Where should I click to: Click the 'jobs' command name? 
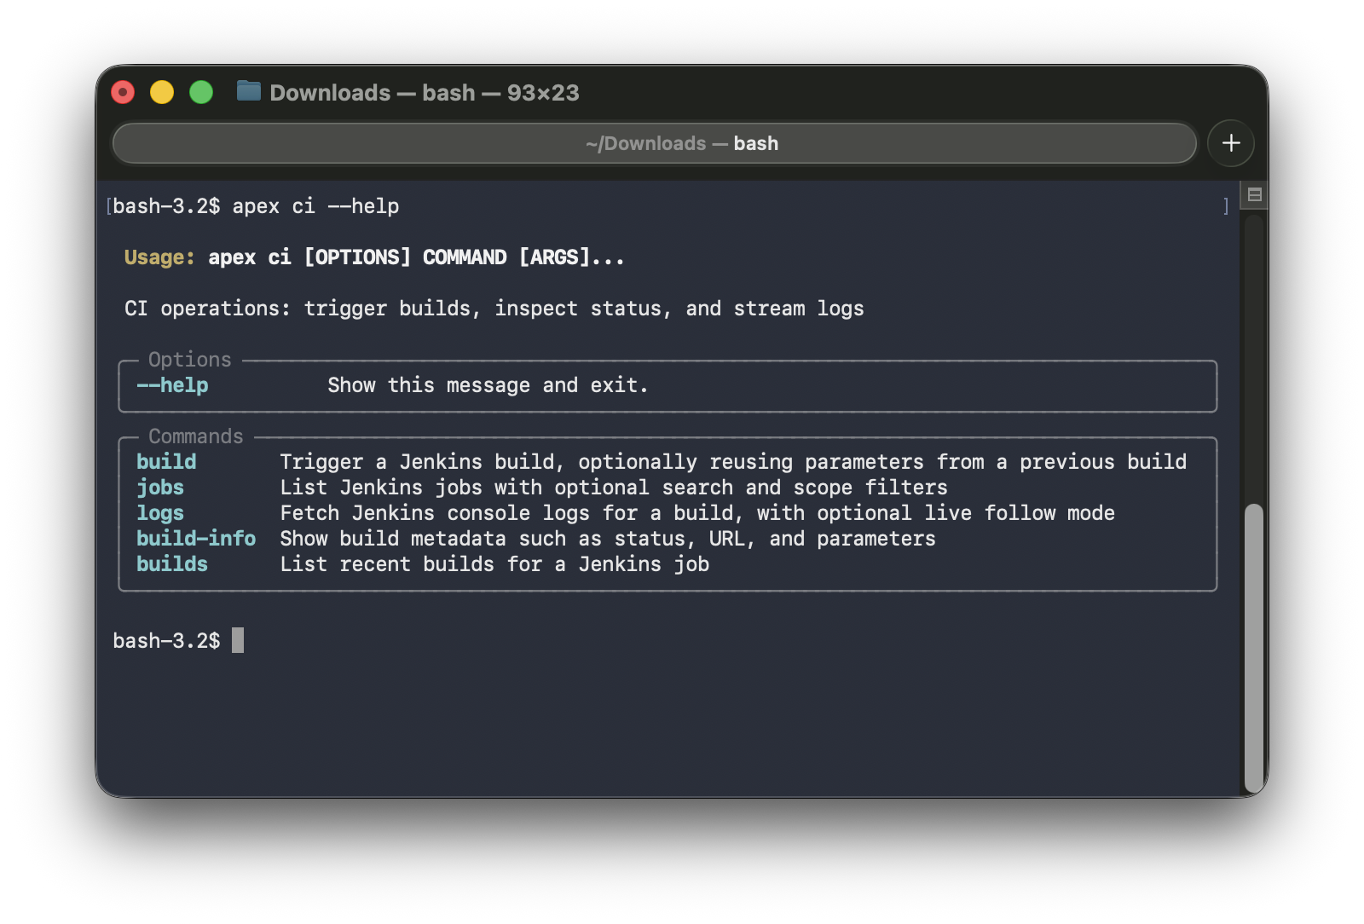tap(160, 487)
